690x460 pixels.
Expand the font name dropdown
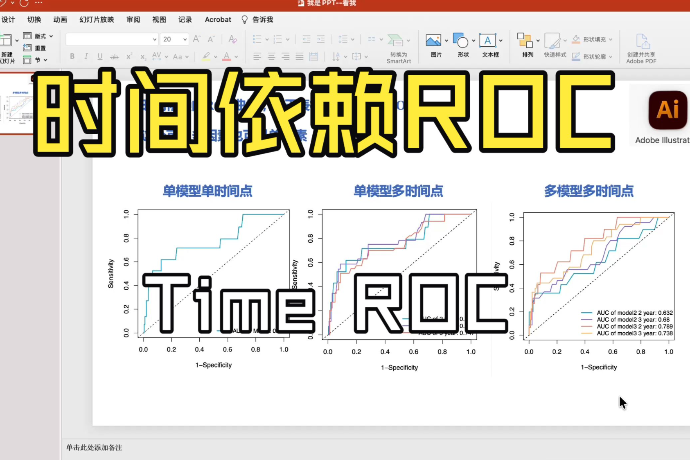[154, 39]
